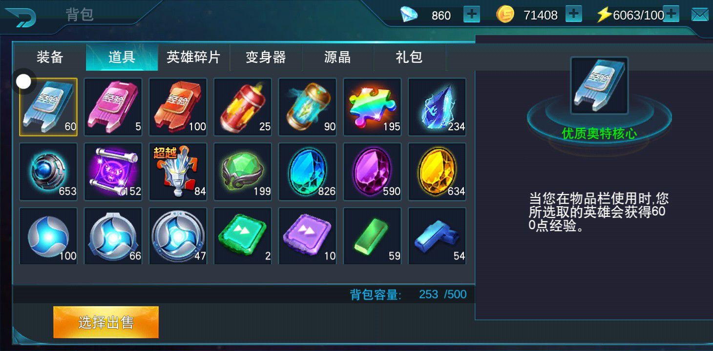Select the pink experience card item

tap(113, 107)
